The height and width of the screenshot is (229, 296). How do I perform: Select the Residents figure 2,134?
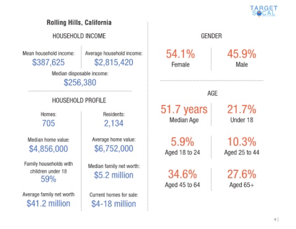coord(113,123)
